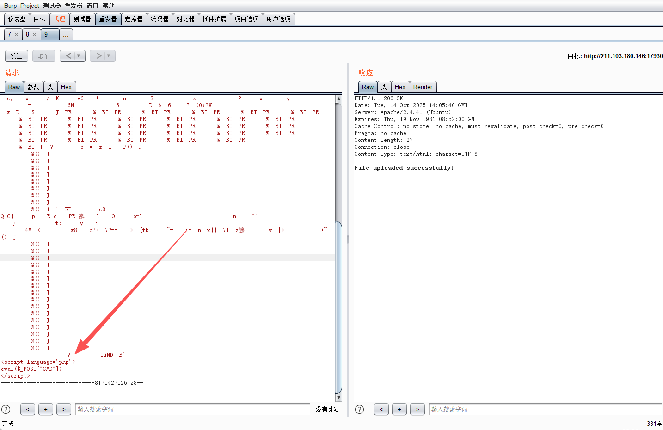Viewport: 663px width, 430px height.
Task: Open the back history dropdown arrow
Action: 79,56
